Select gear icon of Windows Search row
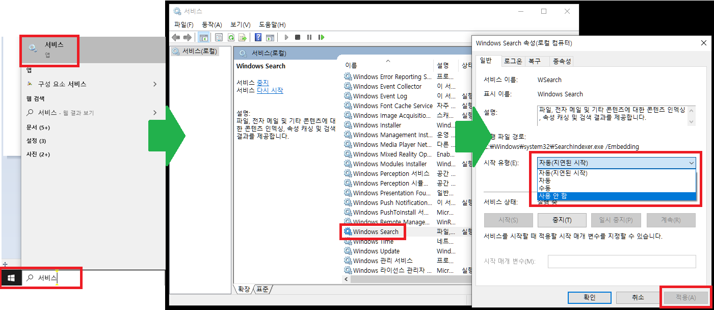Viewport: 714px width, 310px height. (348, 232)
